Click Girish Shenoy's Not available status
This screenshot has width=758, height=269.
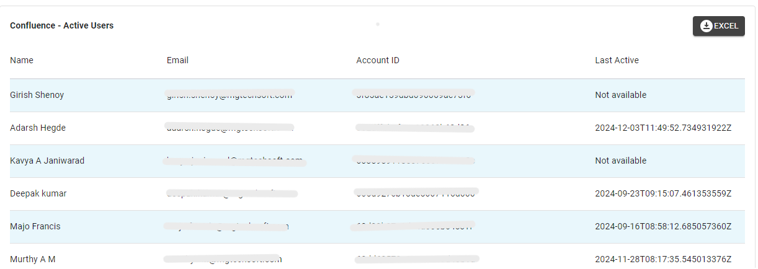620,95
